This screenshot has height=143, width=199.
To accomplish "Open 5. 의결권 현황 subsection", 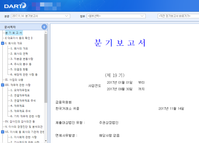I will 19,69.
